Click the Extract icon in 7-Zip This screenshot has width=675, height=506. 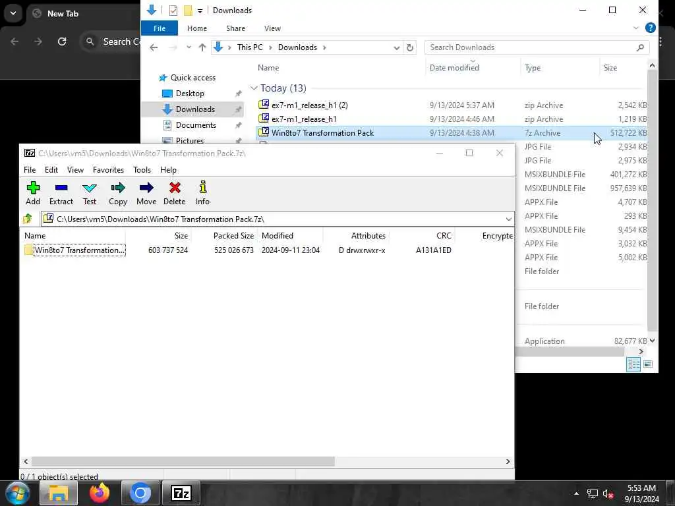point(61,193)
